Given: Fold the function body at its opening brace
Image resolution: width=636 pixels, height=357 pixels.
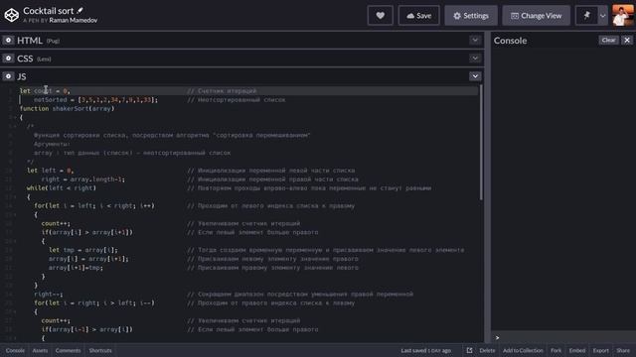Looking at the screenshot, I should coord(15,117).
